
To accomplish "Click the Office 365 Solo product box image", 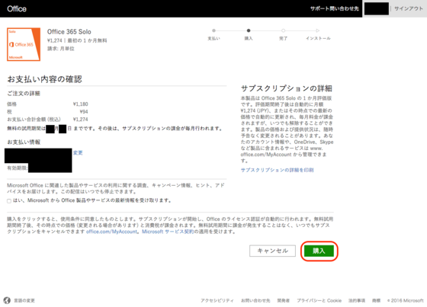I will click(24, 44).
